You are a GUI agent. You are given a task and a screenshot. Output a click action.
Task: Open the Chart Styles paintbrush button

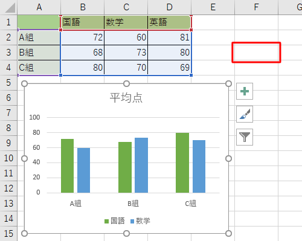(245, 114)
